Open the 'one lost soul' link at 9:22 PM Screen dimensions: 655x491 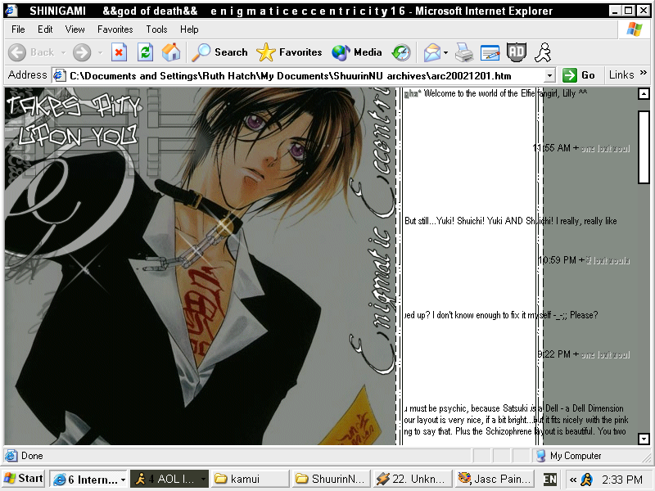click(x=605, y=355)
